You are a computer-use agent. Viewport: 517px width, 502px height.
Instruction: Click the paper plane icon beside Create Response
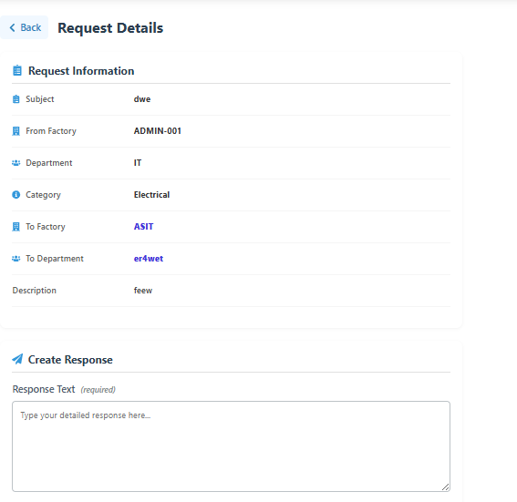tap(17, 359)
